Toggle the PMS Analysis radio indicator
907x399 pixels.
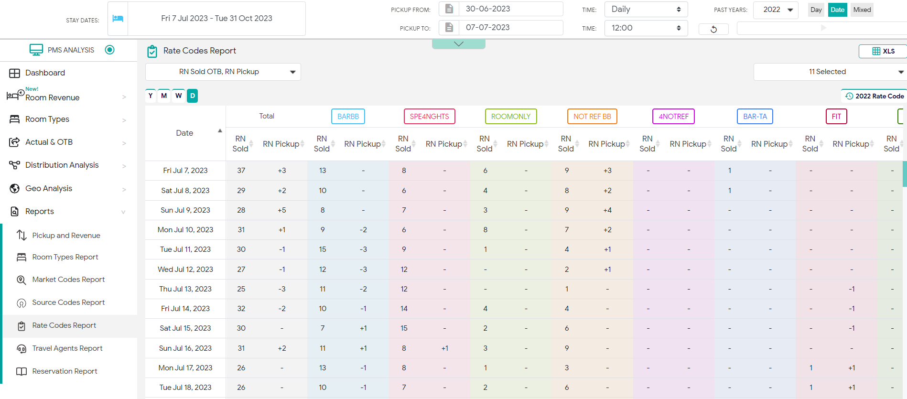(109, 50)
